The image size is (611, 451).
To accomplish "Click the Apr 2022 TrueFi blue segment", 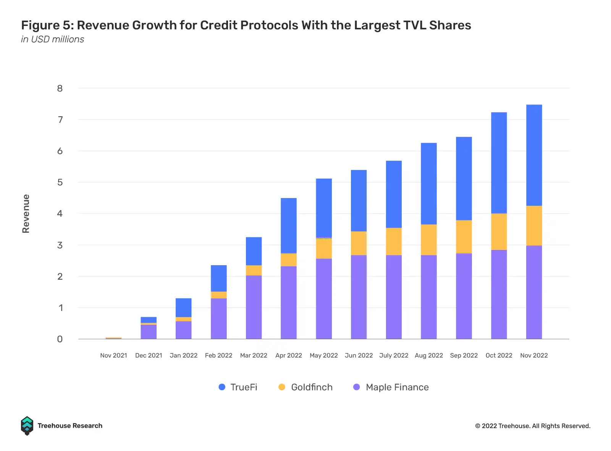I will (x=289, y=225).
